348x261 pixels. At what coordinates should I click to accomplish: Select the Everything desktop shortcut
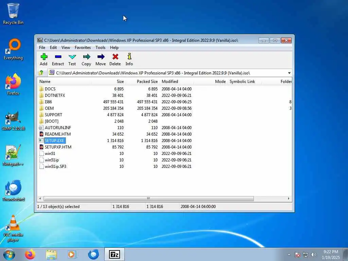tap(13, 49)
